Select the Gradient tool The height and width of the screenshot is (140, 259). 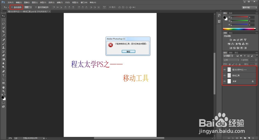click(3, 60)
